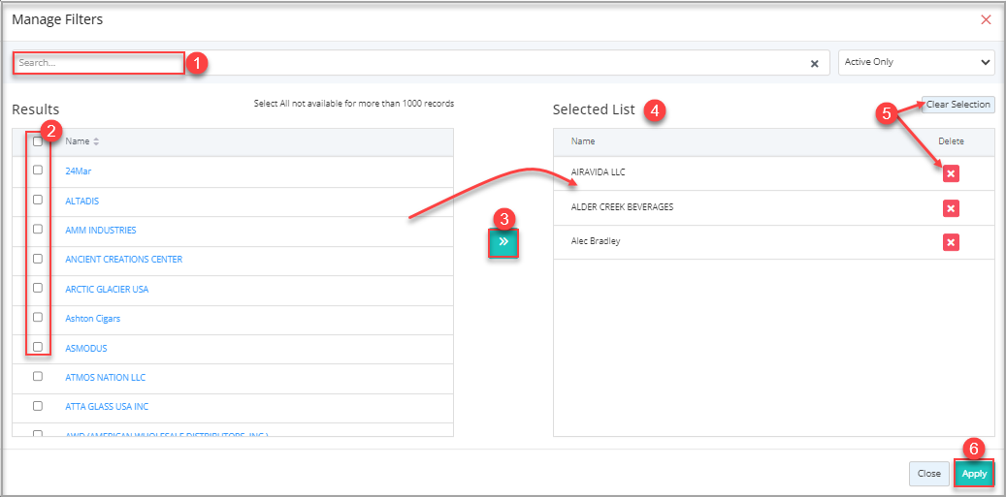Click the Close button at bottom
1006x497 pixels.
tap(928, 474)
